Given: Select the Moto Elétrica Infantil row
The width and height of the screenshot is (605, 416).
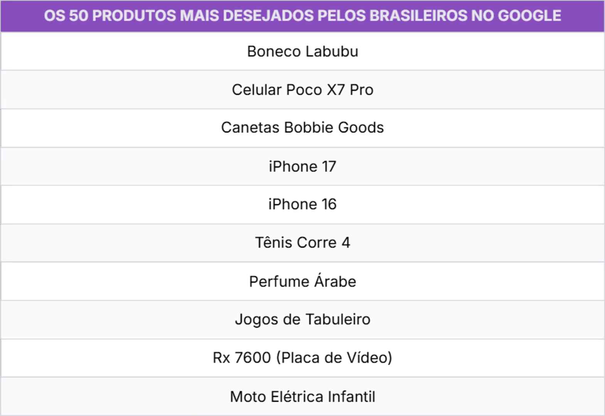Looking at the screenshot, I should click(x=302, y=397).
